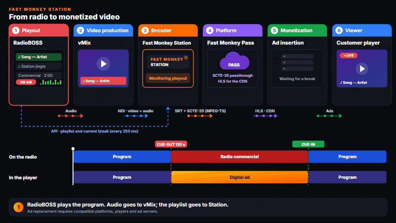The width and height of the screenshot is (396, 223).
Task: Click step number 2 circle on Video production
Action: pyautogui.click(x=80, y=30)
